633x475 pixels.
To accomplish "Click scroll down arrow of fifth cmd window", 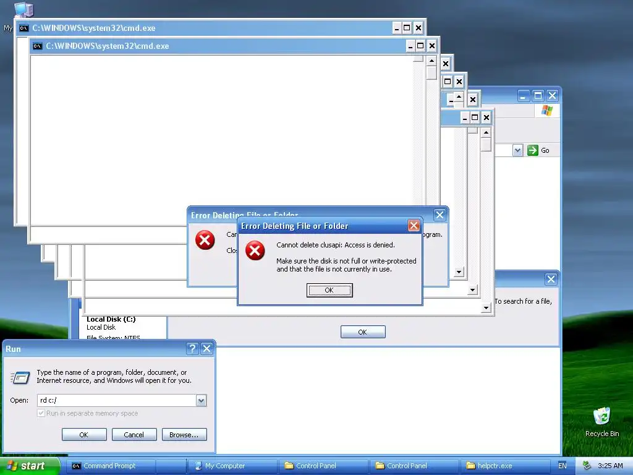I will (473, 289).
